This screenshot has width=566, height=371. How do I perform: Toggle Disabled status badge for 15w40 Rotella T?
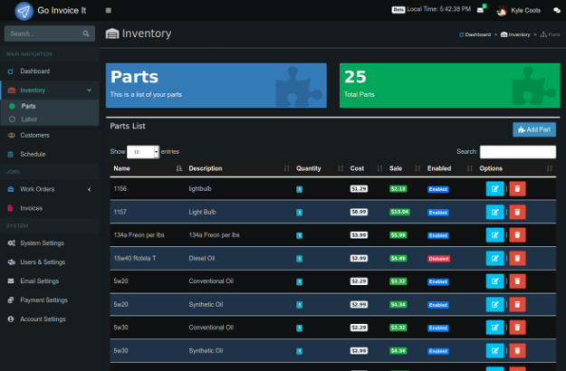(x=438, y=259)
